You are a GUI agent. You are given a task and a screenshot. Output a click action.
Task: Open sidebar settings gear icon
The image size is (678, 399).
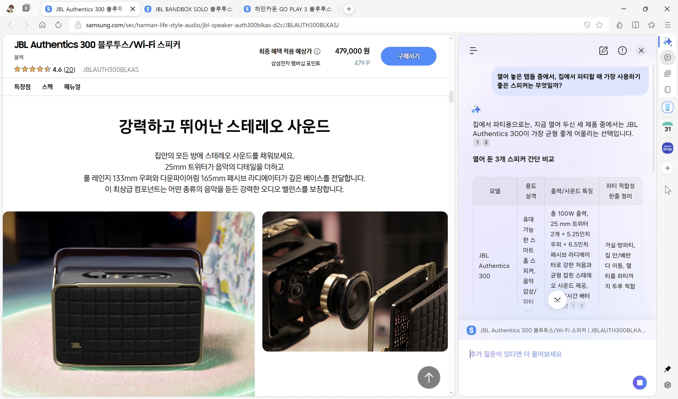point(667,385)
